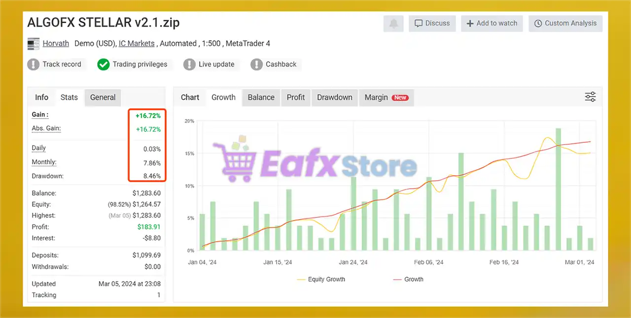This screenshot has width=631, height=318.
Task: Click the Gain label
Action: [x=40, y=115]
